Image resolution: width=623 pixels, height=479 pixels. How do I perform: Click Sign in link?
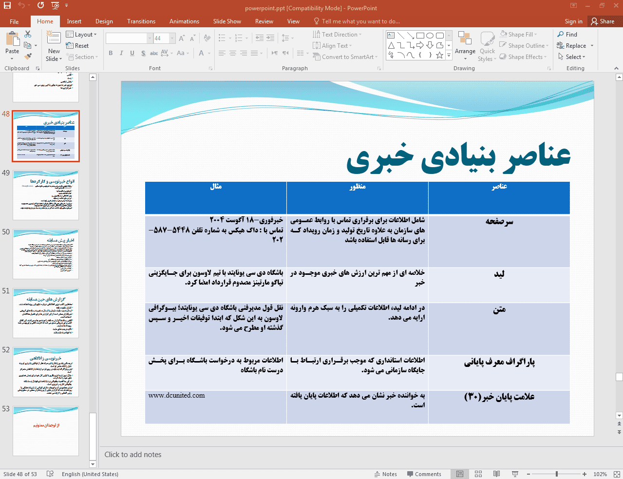pyautogui.click(x=573, y=21)
